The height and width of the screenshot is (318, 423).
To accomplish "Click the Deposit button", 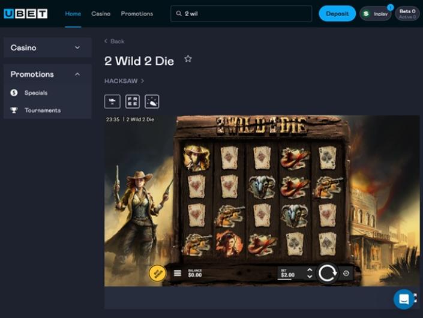I will pos(337,14).
